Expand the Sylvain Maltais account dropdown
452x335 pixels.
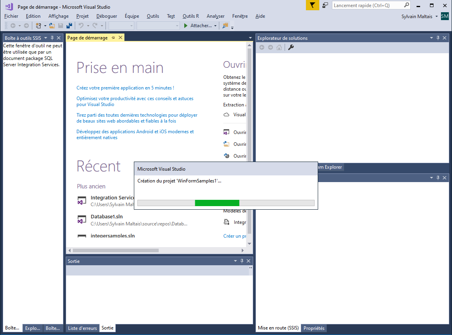pos(437,17)
